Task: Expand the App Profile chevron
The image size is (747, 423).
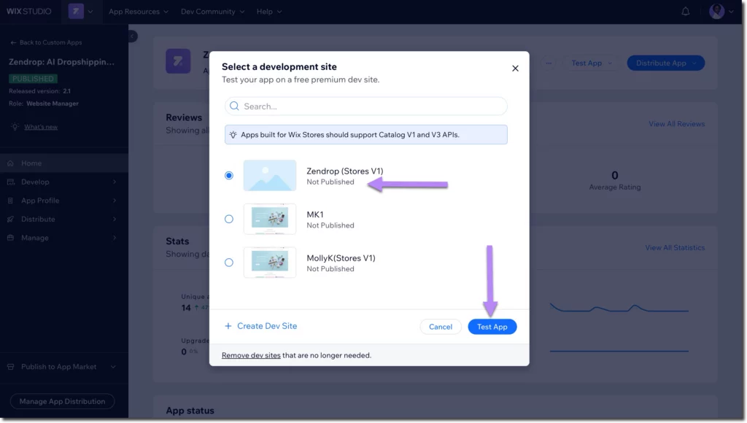Action: click(115, 200)
